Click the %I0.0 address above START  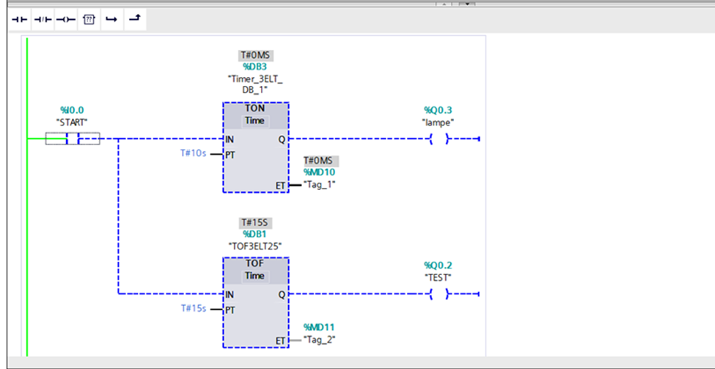point(72,109)
